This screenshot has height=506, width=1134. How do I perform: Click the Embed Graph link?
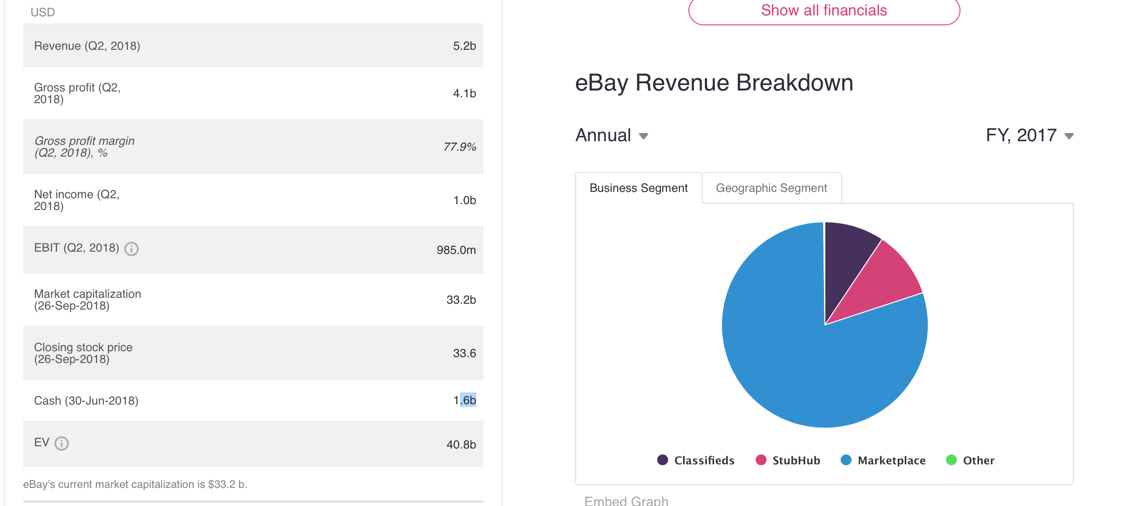coord(626,501)
